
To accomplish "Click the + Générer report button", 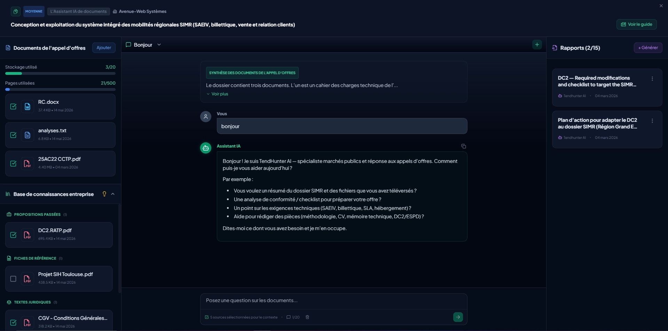I will 648,48.
